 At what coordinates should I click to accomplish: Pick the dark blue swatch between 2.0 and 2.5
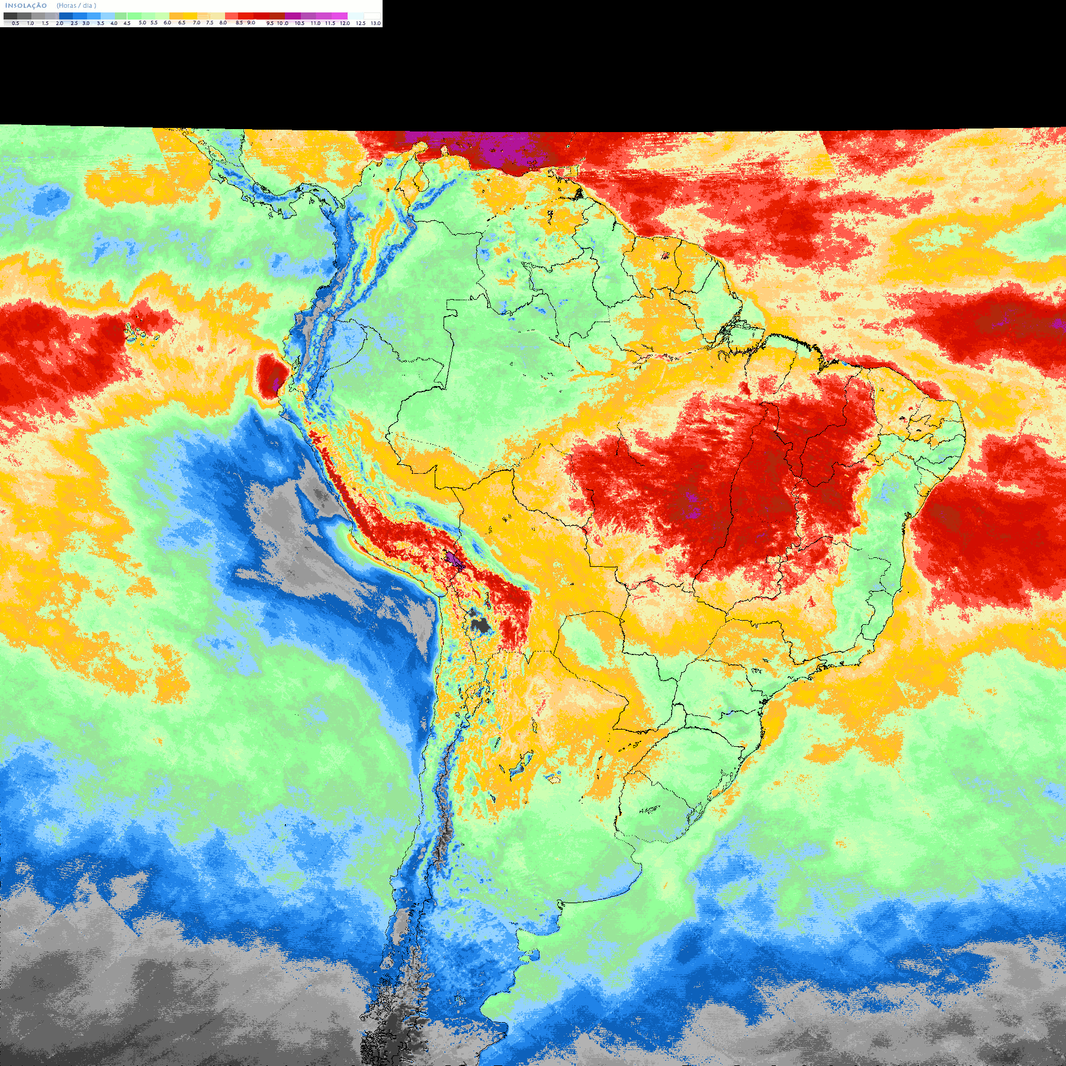(x=66, y=16)
